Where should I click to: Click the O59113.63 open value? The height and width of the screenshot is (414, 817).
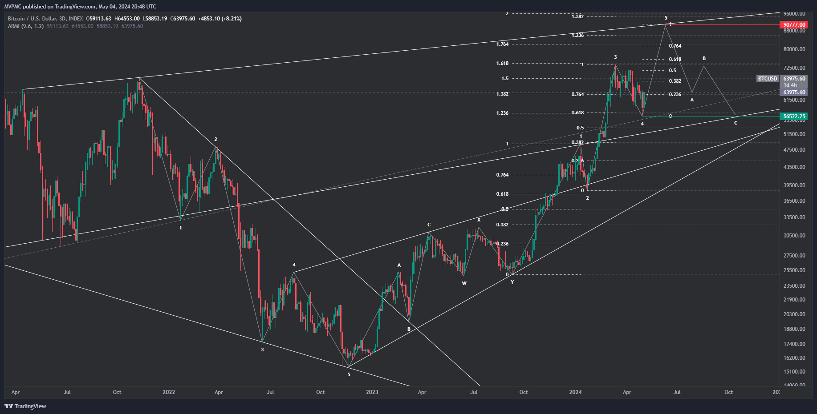coord(98,19)
